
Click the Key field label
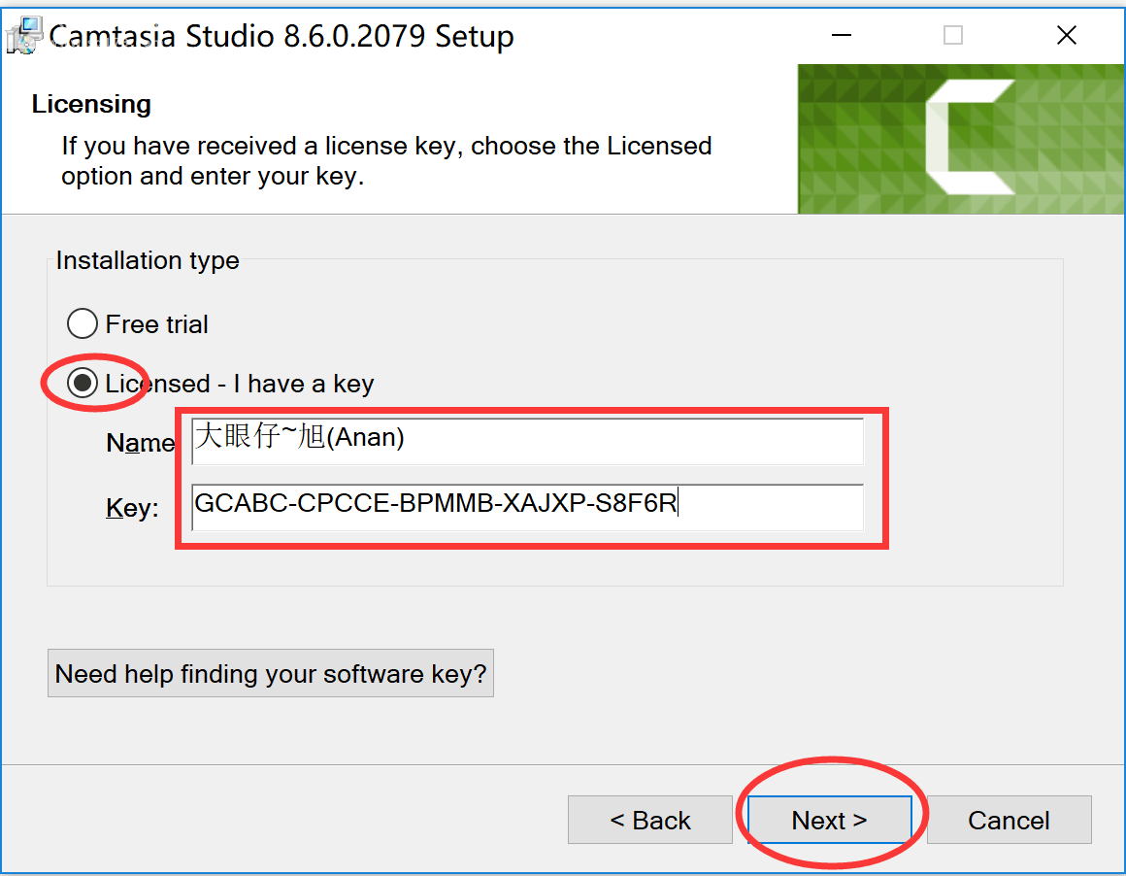(x=132, y=508)
